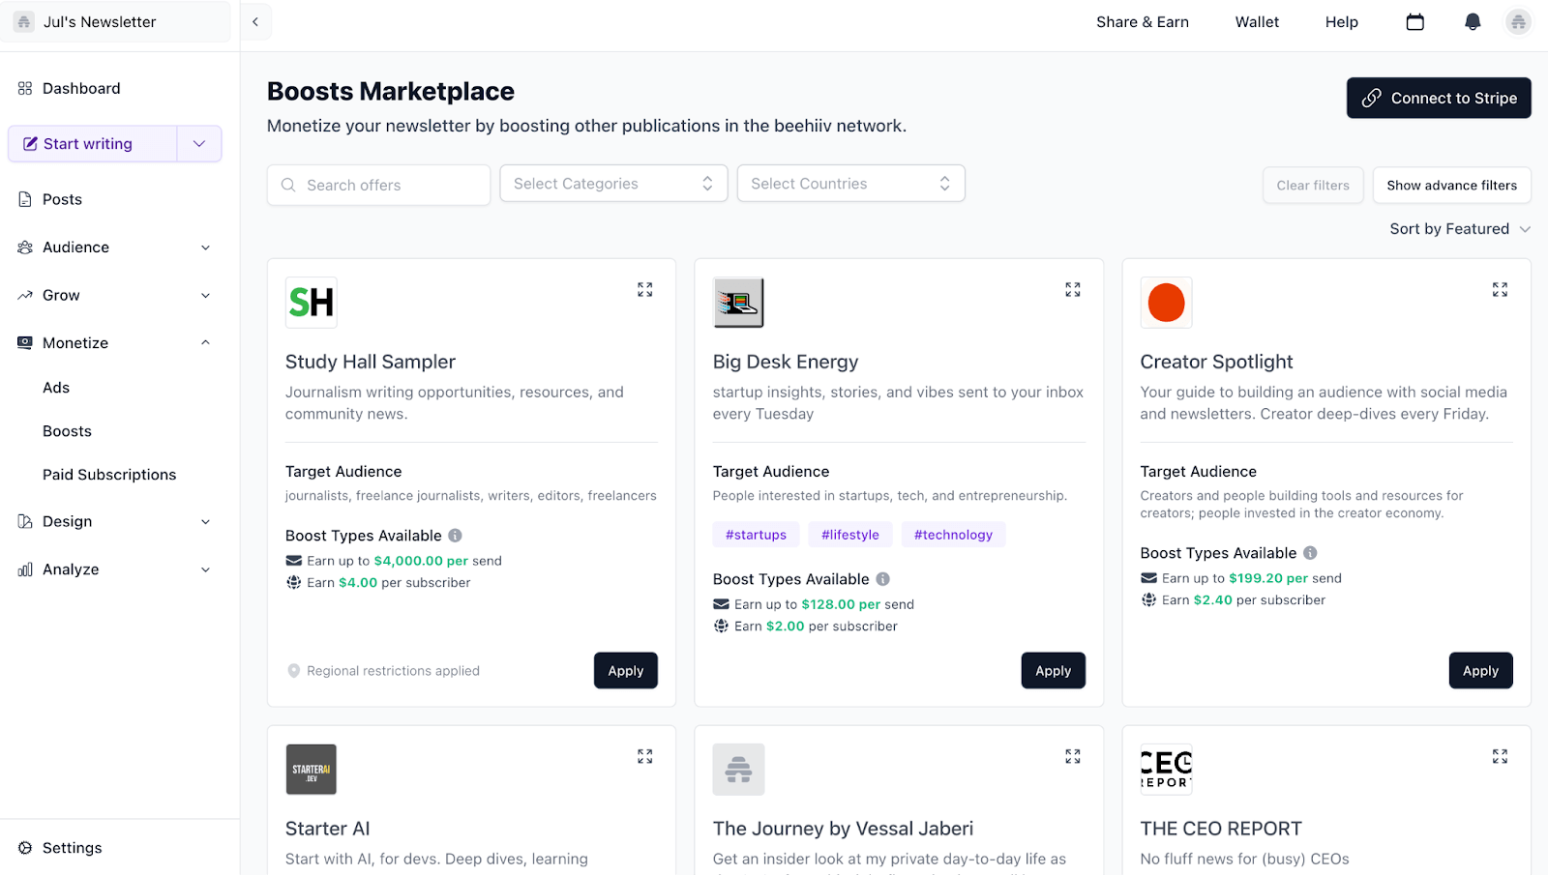Click the Settings gear icon

tap(25, 848)
